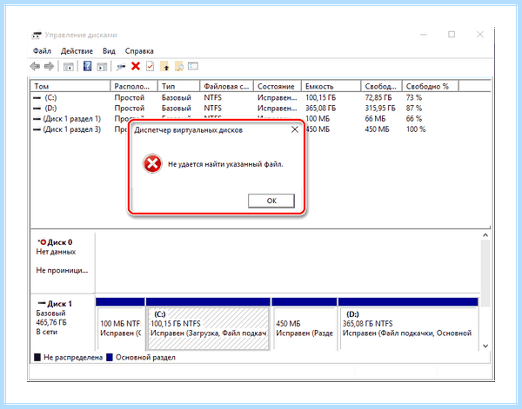The width and height of the screenshot is (522, 409).
Task: Click the scroll up arrow in disk pane
Action: click(485, 235)
